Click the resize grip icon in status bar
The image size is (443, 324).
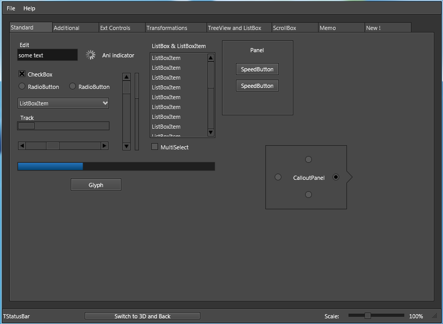[x=435, y=316]
